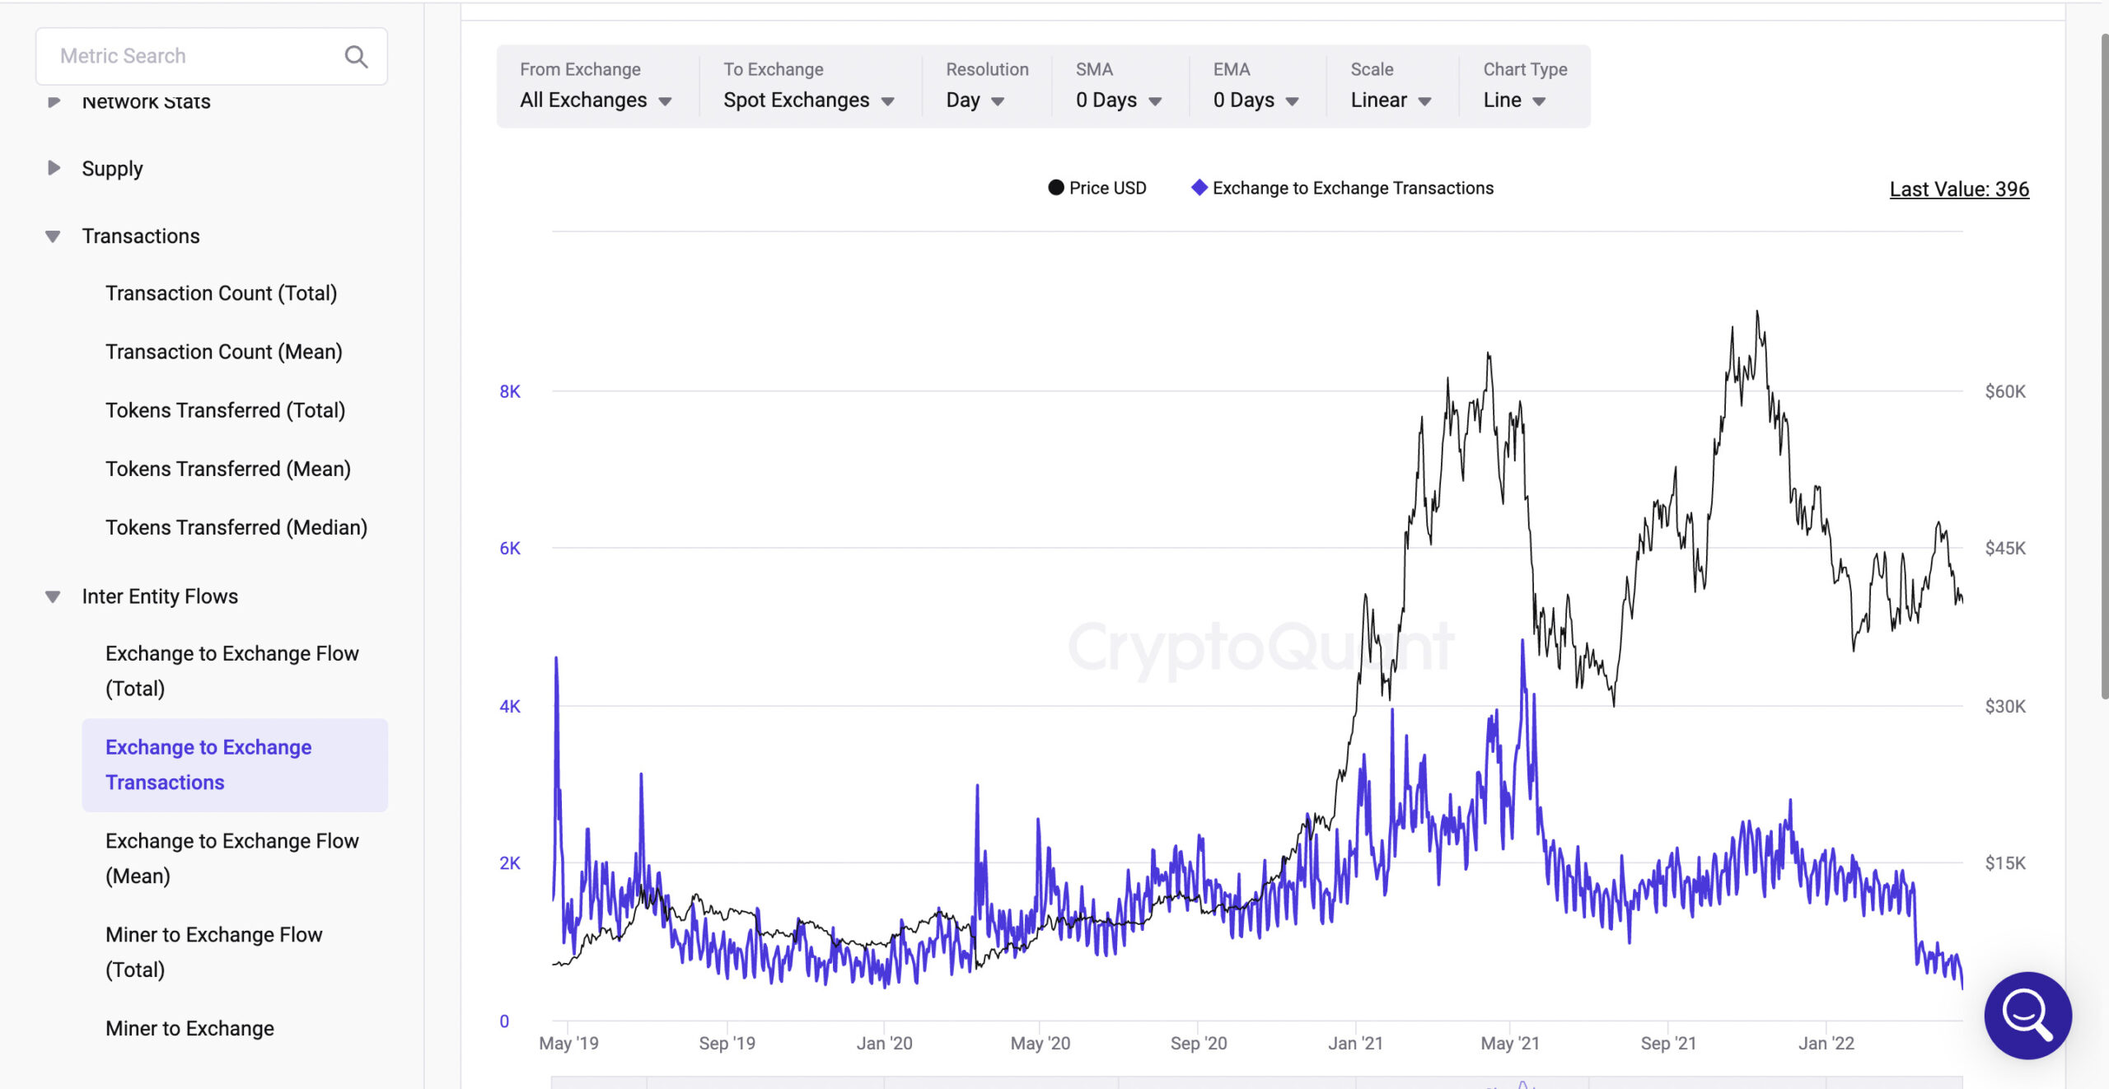Click the chart range navigator strip
The height and width of the screenshot is (1089, 2109).
coord(1257,1082)
